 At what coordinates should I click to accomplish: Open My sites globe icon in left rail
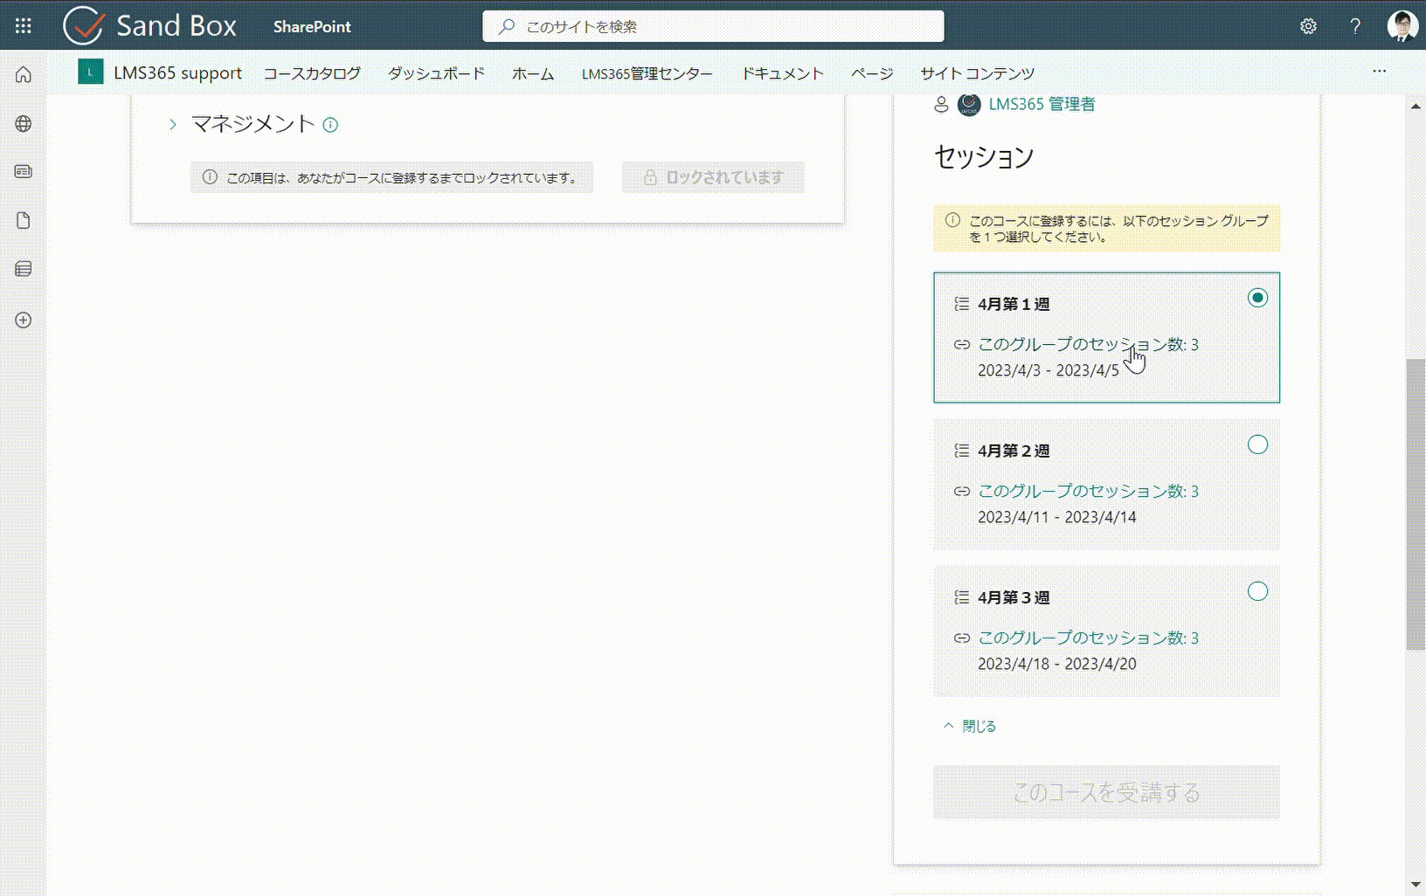tap(24, 124)
